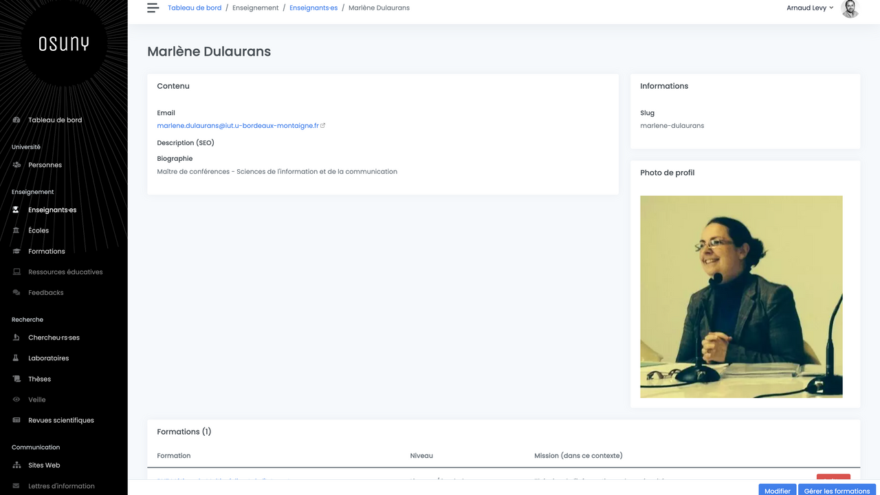The image size is (880, 495).
Task: Click the Ressources éducatives laptop icon
Action: (x=16, y=272)
